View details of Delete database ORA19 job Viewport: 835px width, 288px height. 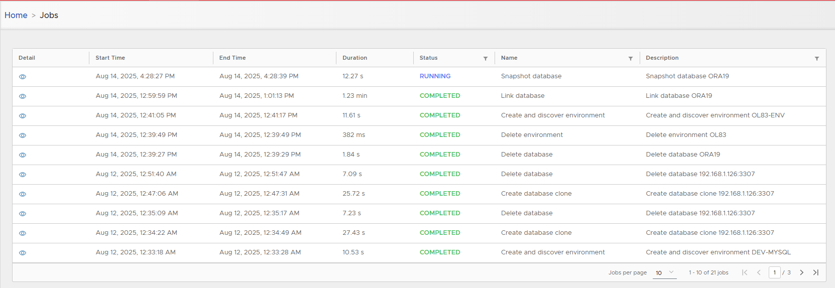click(23, 155)
